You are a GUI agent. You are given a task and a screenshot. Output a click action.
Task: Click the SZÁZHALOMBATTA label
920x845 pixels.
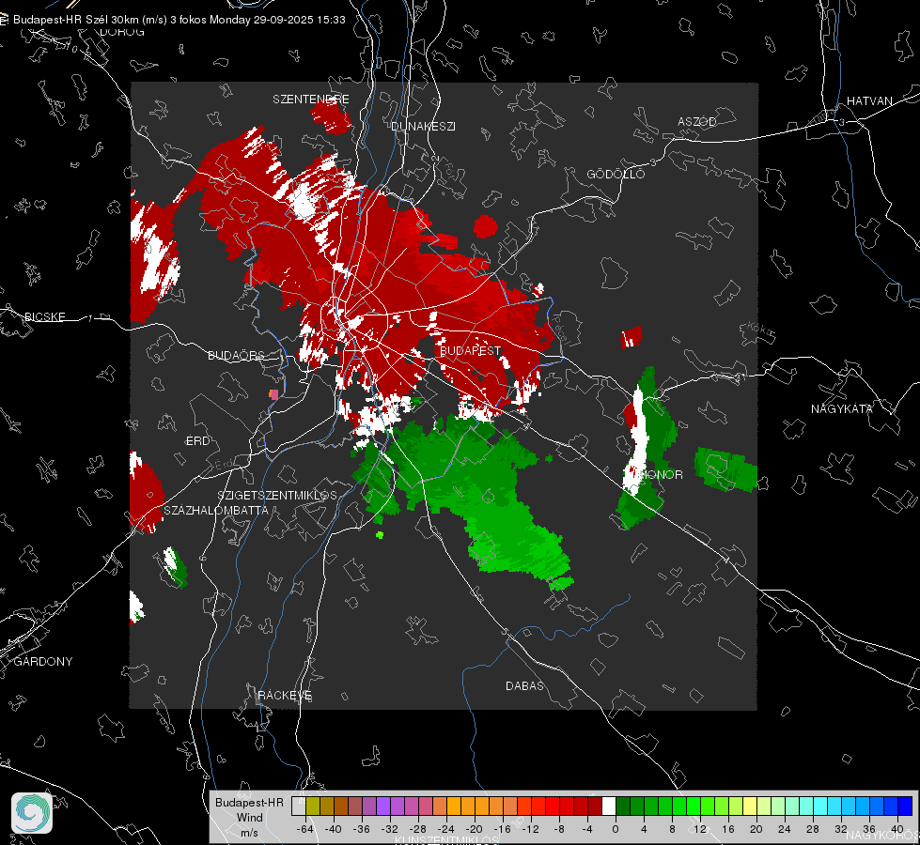[x=216, y=510]
